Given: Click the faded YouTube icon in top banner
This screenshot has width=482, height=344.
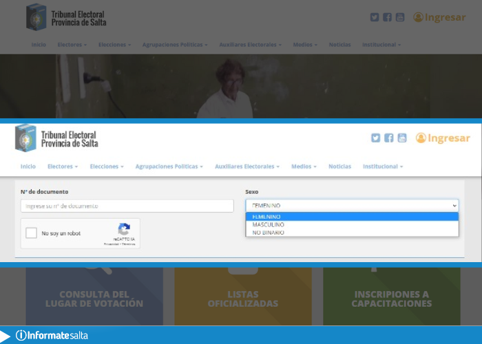Looking at the screenshot, I should pos(401,17).
